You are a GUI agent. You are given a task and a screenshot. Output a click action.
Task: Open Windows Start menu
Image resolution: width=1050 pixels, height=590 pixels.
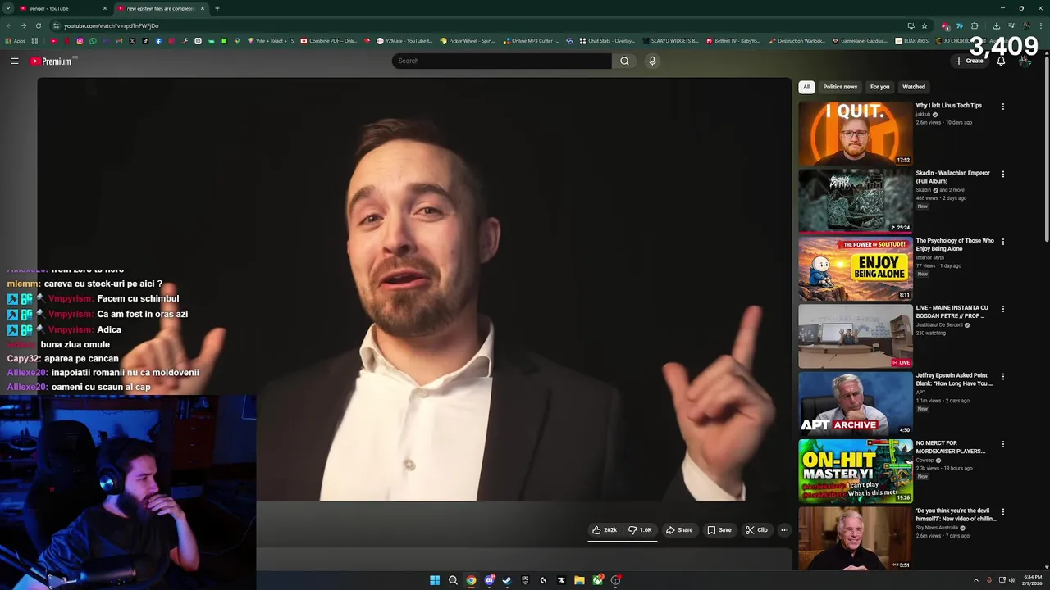click(x=435, y=580)
